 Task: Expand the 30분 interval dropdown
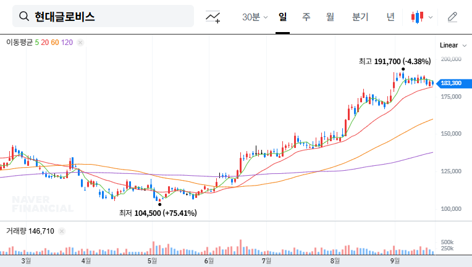coord(255,17)
